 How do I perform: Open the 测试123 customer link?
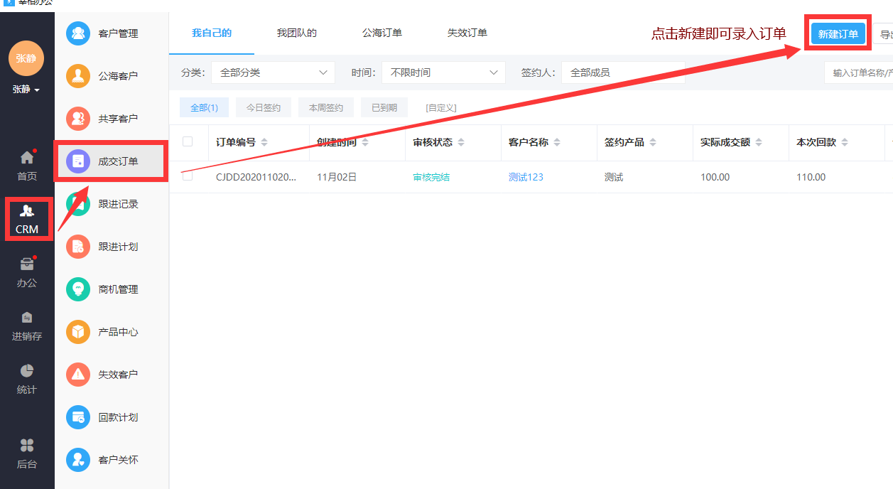pyautogui.click(x=526, y=177)
